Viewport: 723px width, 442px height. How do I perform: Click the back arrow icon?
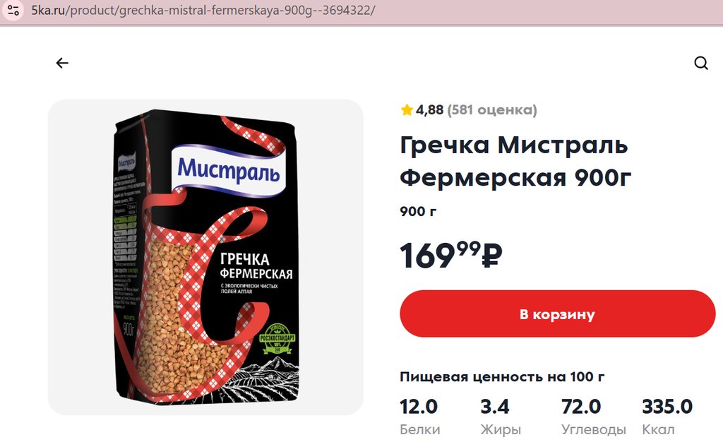(62, 63)
